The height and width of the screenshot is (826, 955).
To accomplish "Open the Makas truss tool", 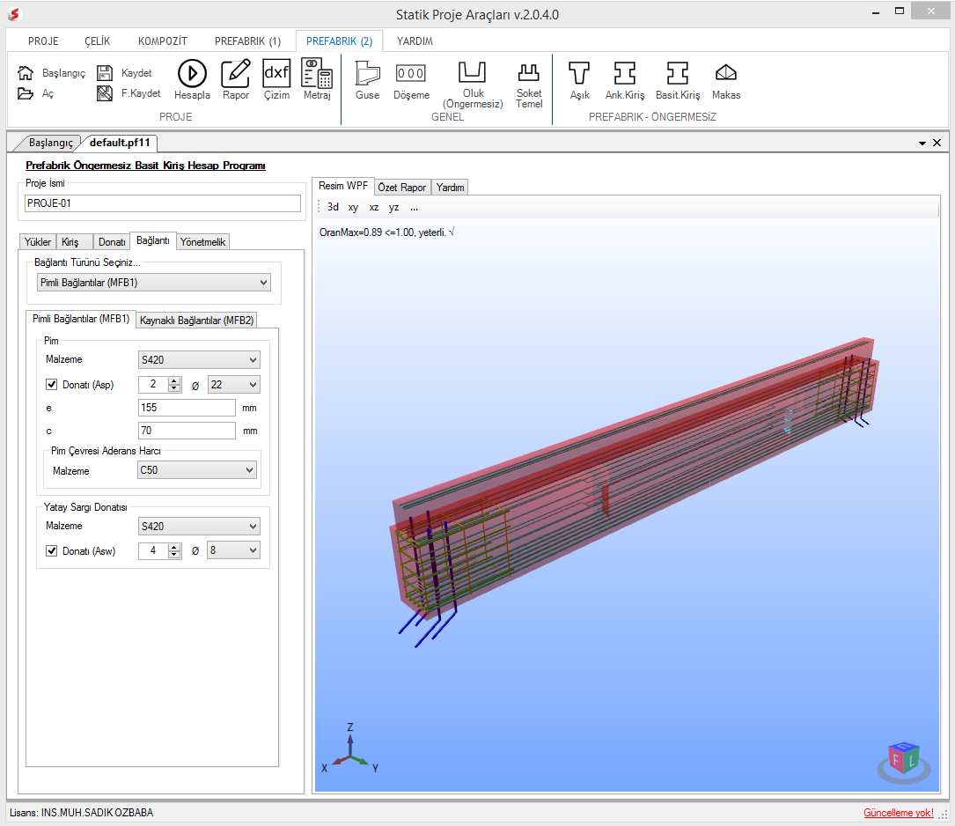I will coord(726,73).
